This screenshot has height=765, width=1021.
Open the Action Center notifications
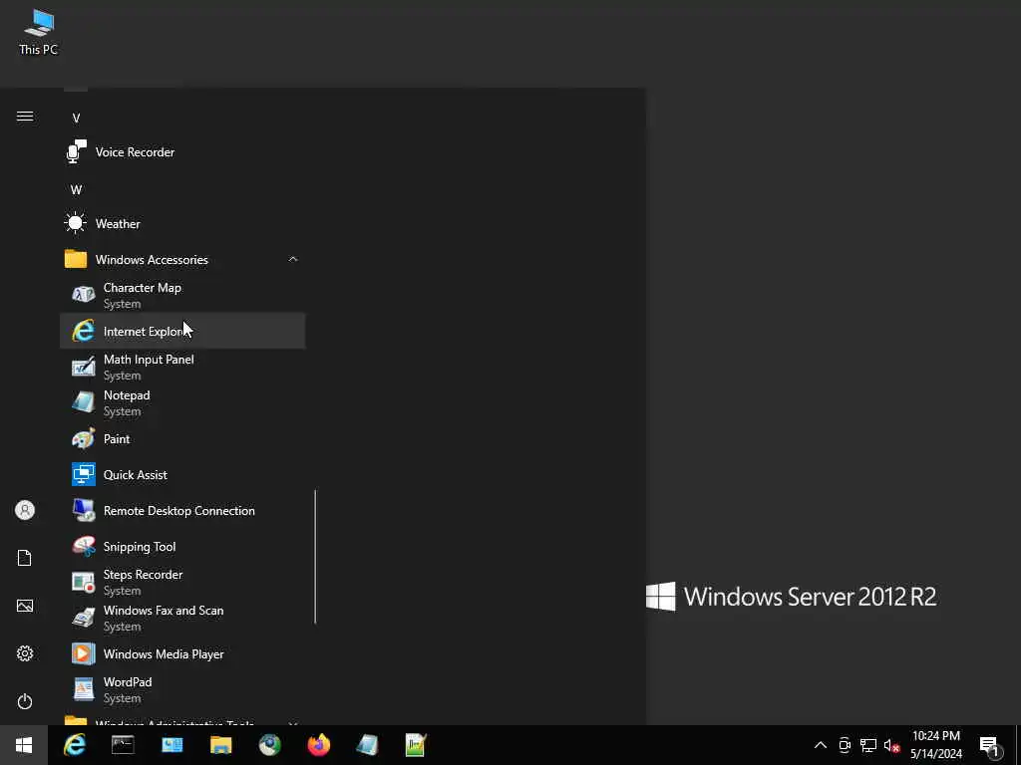(989, 745)
